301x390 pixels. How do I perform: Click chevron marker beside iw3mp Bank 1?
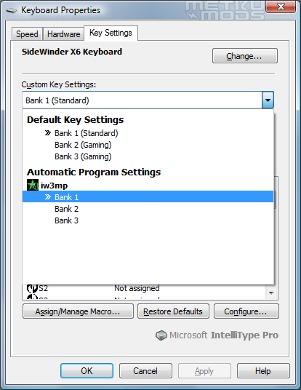[x=48, y=197]
